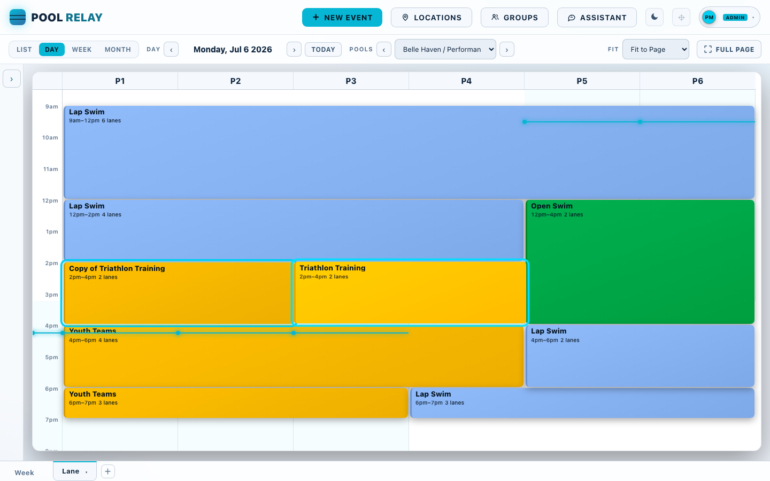The height and width of the screenshot is (481, 770).
Task: Click the New Event button
Action: [342, 17]
